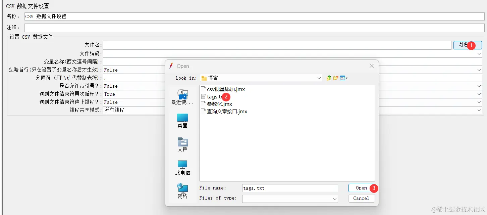Click the Up One Level folder icon
Image resolution: width=487 pixels, height=215 pixels.
click(x=329, y=78)
